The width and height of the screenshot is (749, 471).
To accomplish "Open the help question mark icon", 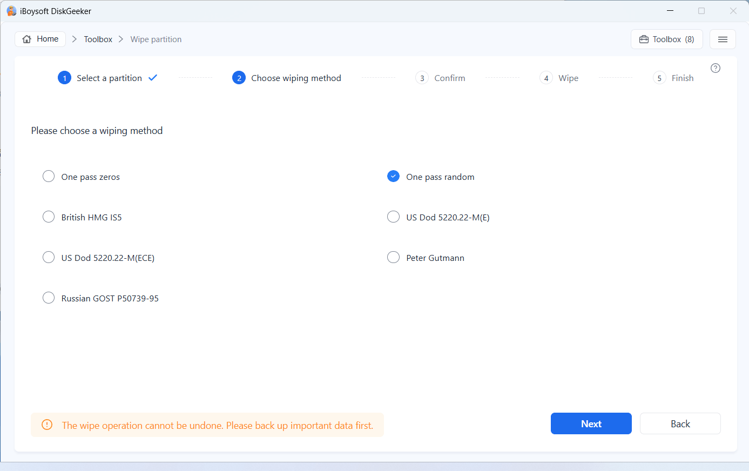I will coord(716,68).
